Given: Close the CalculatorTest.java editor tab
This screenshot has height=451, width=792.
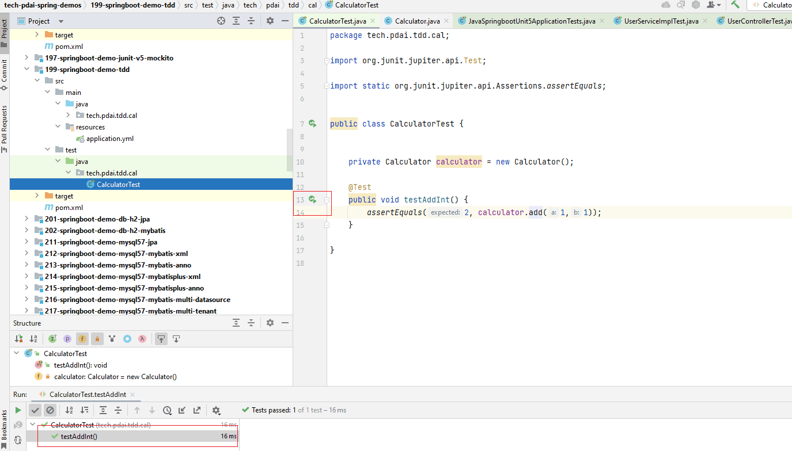Looking at the screenshot, I should [x=373, y=21].
